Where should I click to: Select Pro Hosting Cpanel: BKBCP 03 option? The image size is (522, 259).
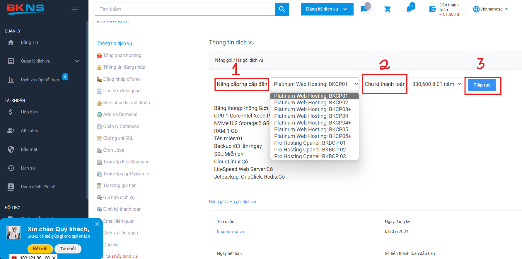[x=314, y=156]
